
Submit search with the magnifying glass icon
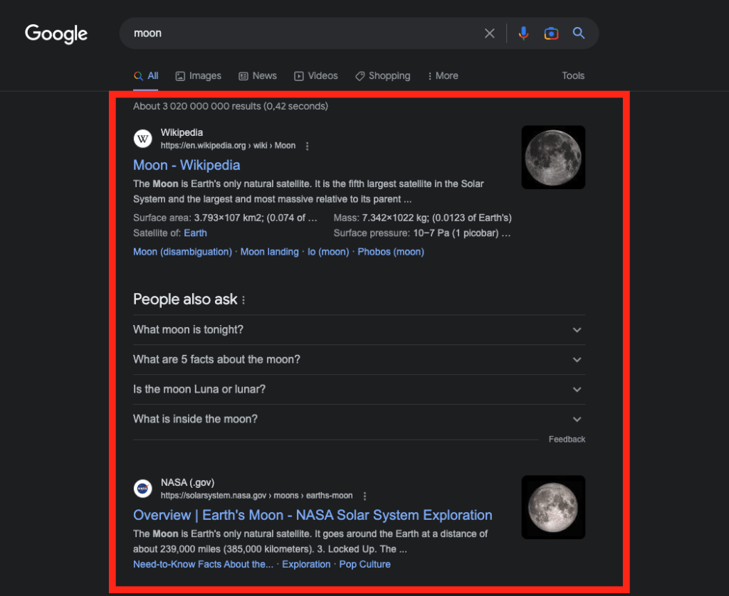(x=578, y=33)
